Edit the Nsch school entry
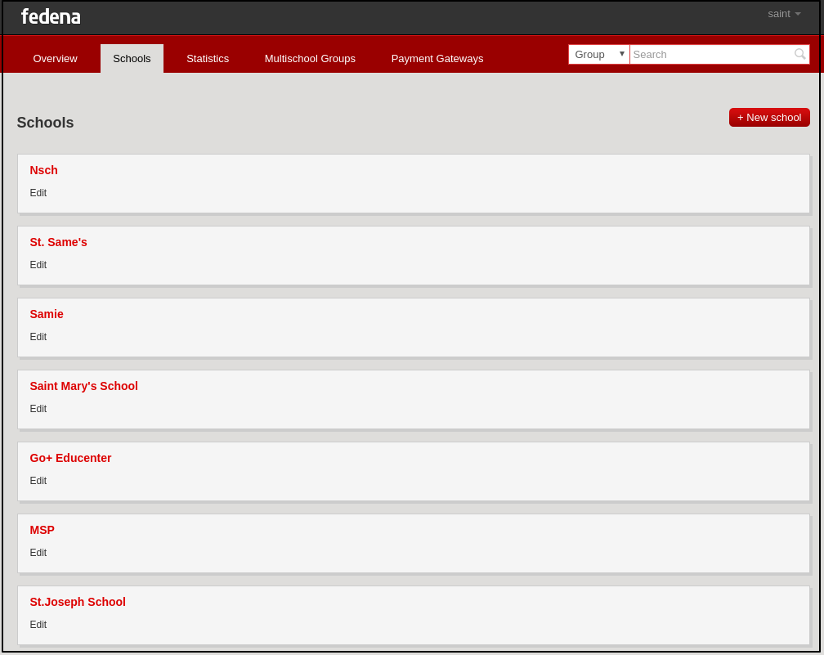The width and height of the screenshot is (824, 655). (38, 193)
